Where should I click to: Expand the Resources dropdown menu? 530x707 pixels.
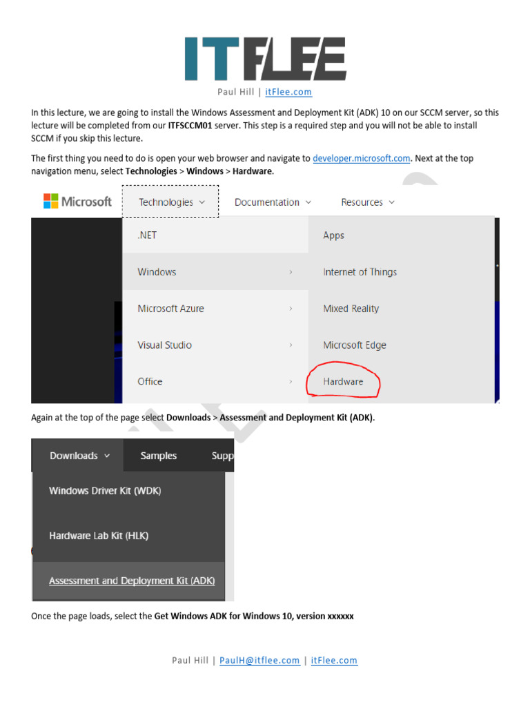[367, 202]
